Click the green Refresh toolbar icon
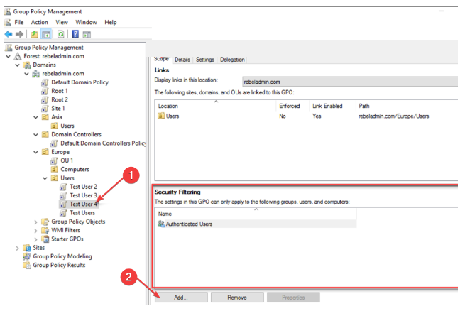The width and height of the screenshot is (465, 311). 60,34
